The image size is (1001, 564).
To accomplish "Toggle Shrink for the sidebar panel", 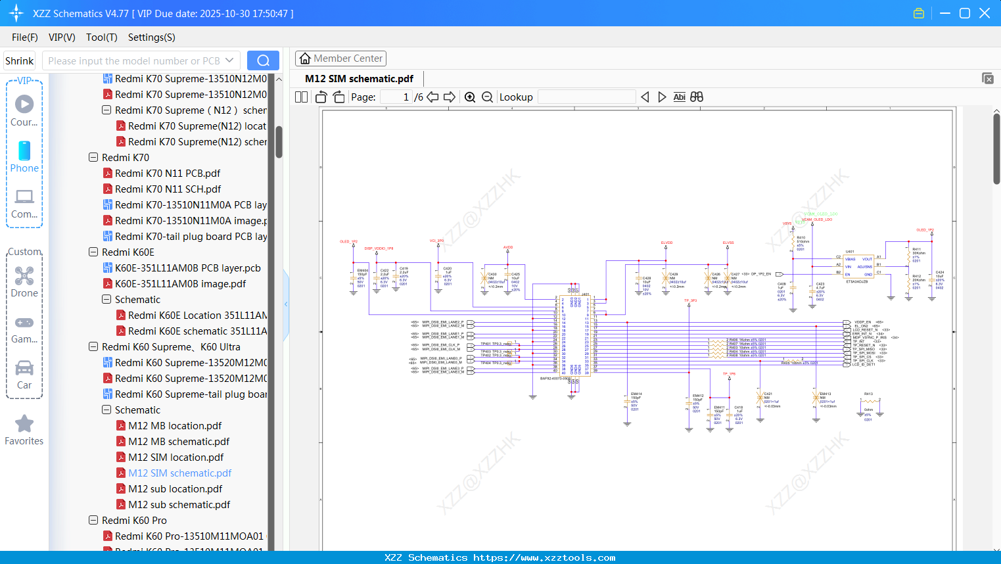I will pos(19,60).
